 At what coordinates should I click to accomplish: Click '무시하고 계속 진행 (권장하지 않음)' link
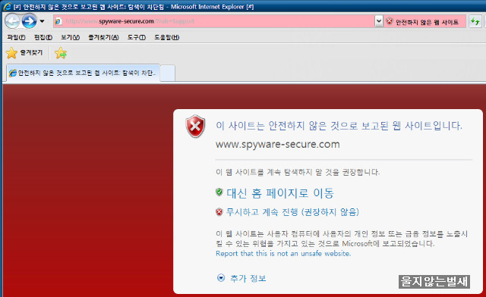click(292, 212)
